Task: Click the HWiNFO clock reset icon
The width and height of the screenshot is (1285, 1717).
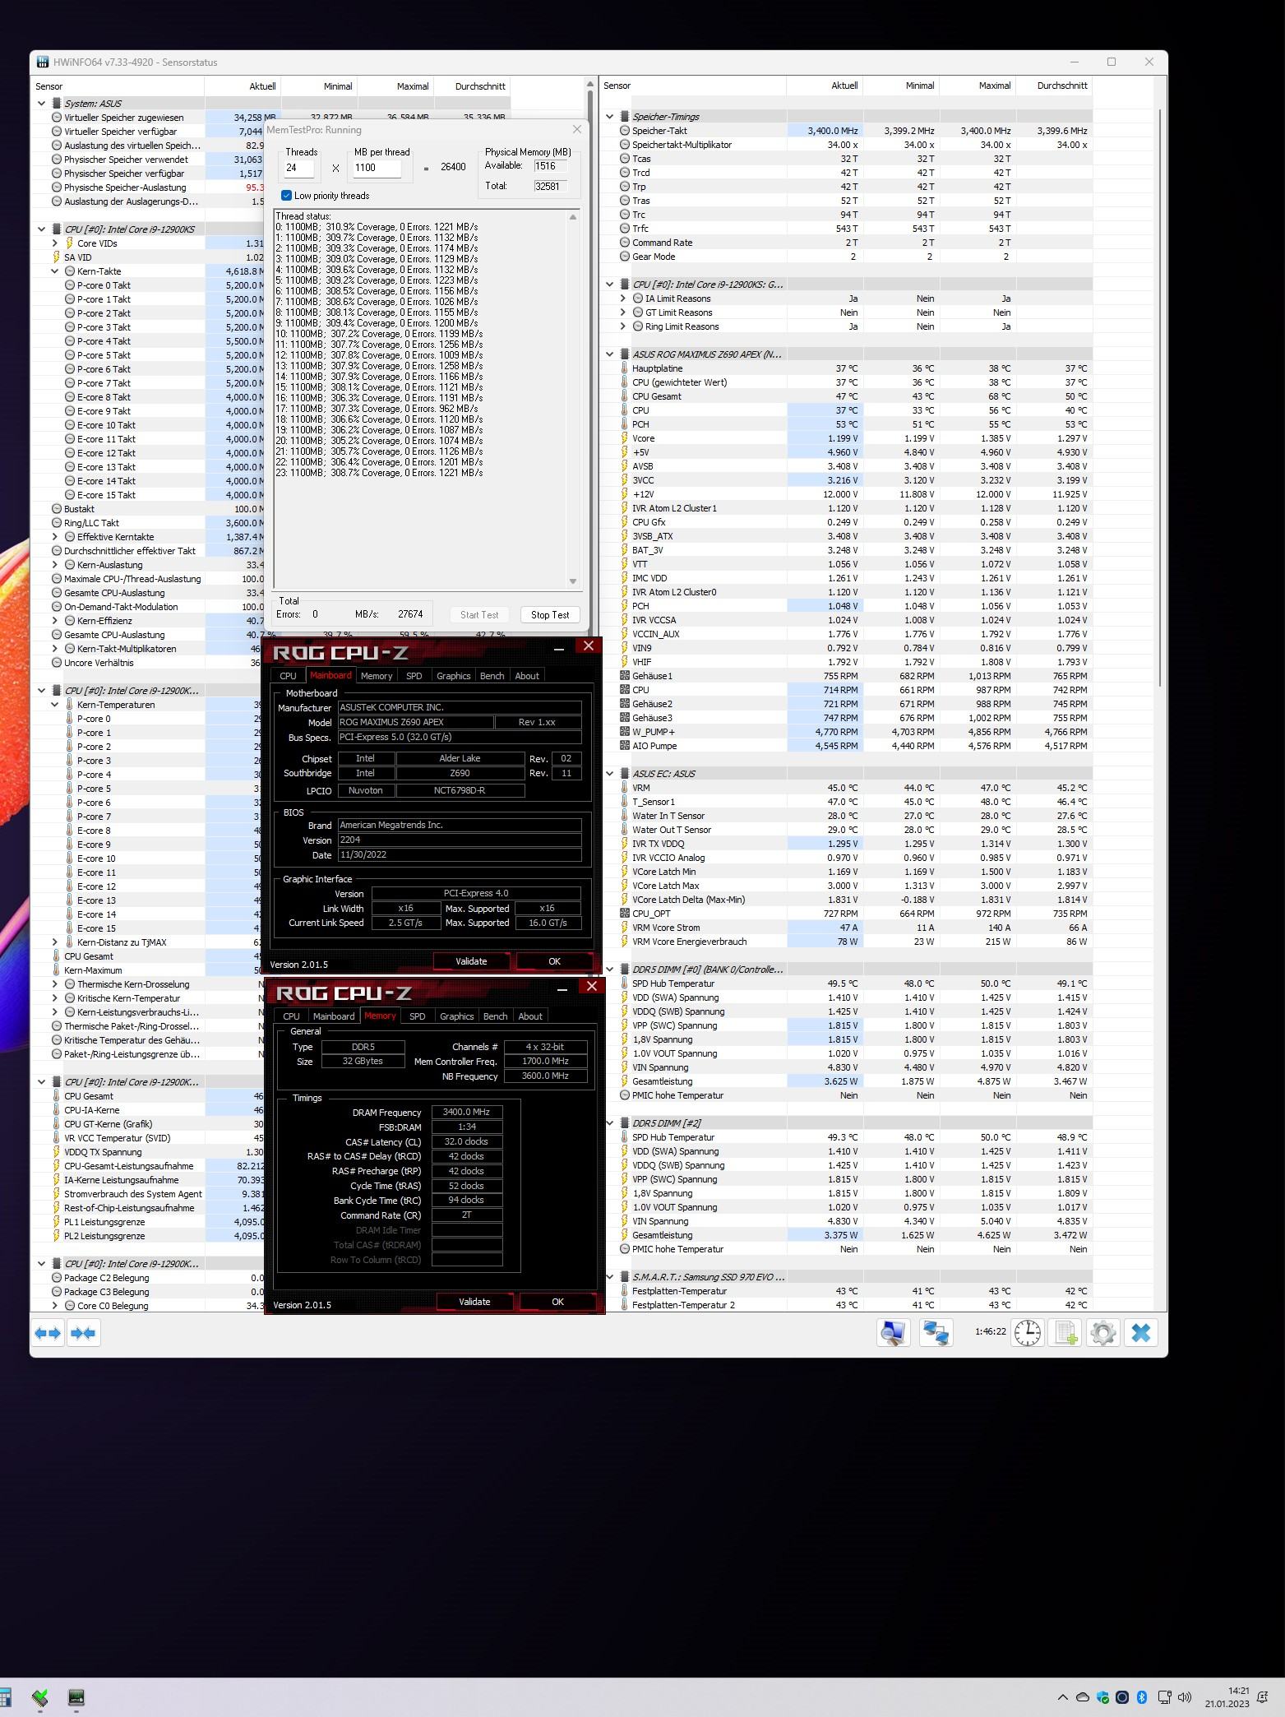Action: [x=1028, y=1333]
